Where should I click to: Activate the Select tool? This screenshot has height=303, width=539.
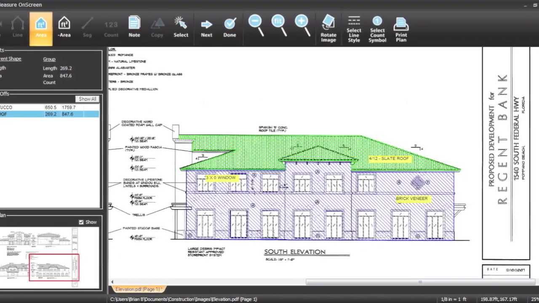point(181,28)
